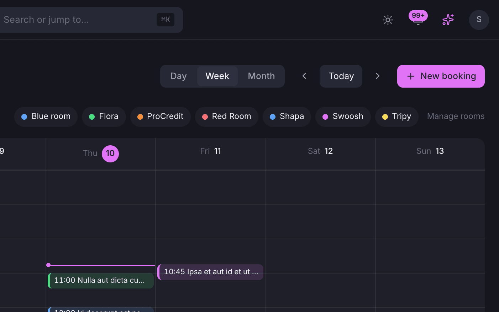Switch to Week view
Image resolution: width=499 pixels, height=312 pixels.
pyautogui.click(x=217, y=76)
